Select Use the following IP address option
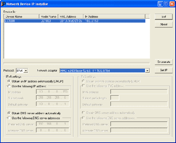 tap(9, 86)
